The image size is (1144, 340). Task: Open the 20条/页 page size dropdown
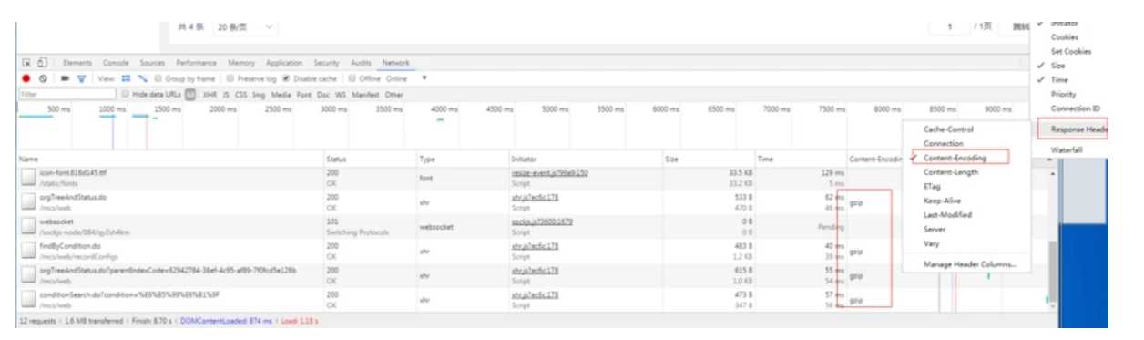[x=246, y=26]
